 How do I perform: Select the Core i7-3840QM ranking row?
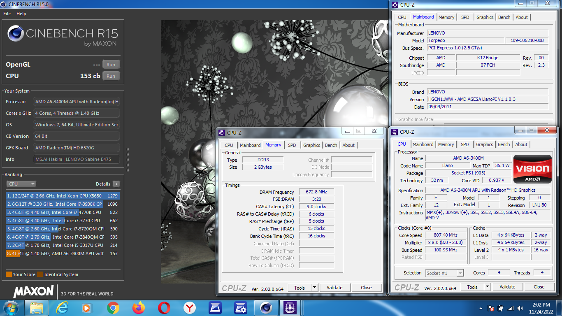pos(62,237)
